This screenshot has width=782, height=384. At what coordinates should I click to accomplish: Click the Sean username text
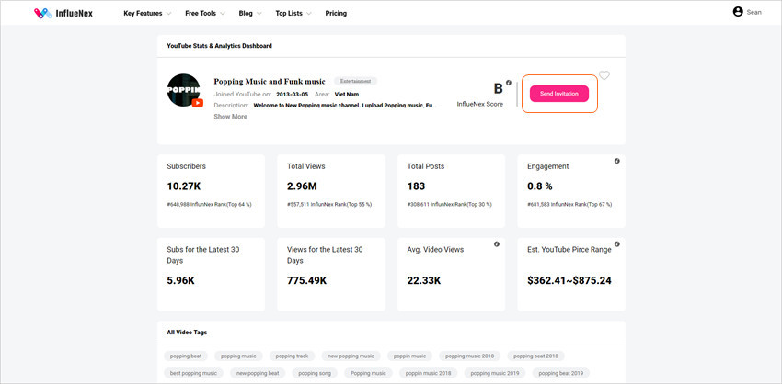tap(753, 13)
